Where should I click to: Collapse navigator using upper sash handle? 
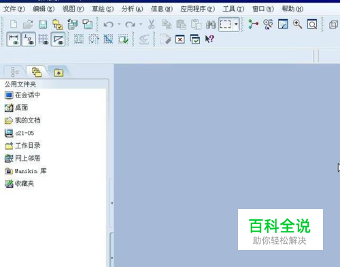112,203
